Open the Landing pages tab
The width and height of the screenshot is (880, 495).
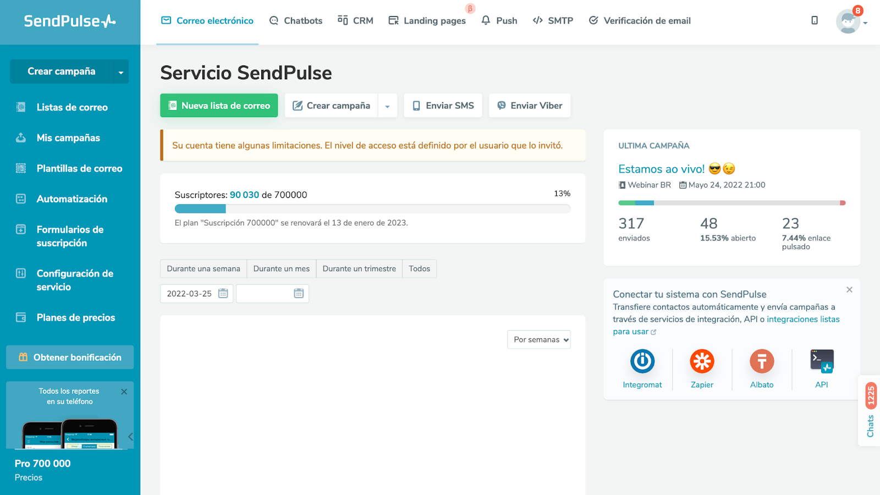[x=427, y=21]
